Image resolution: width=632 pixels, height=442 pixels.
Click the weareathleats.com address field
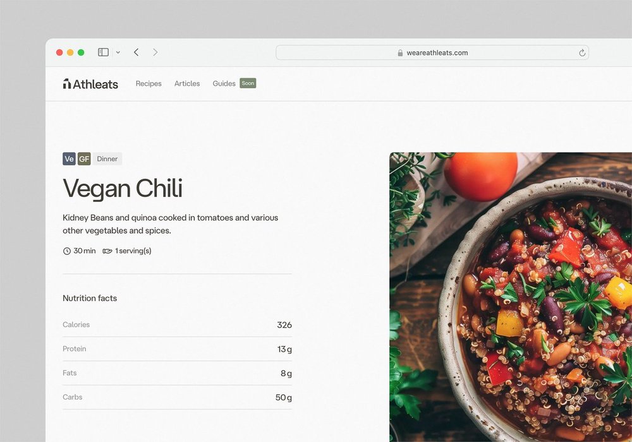(x=432, y=53)
